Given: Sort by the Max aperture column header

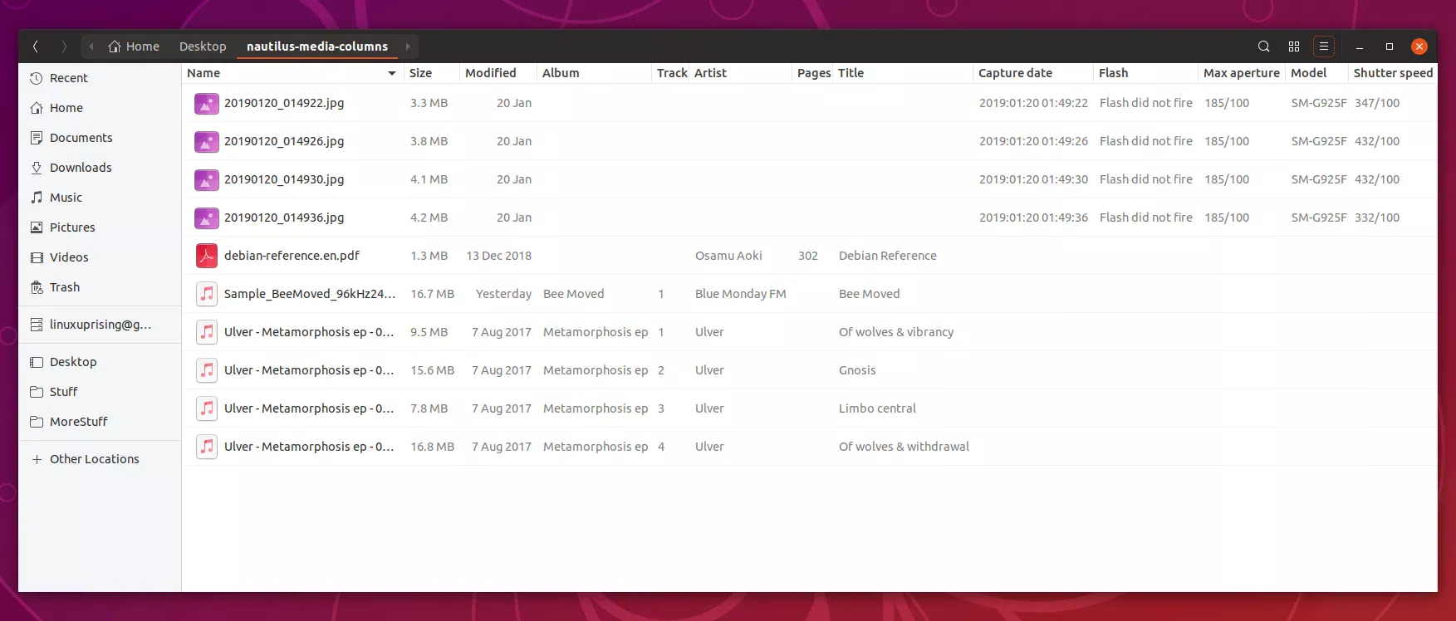Looking at the screenshot, I should click(x=1242, y=73).
